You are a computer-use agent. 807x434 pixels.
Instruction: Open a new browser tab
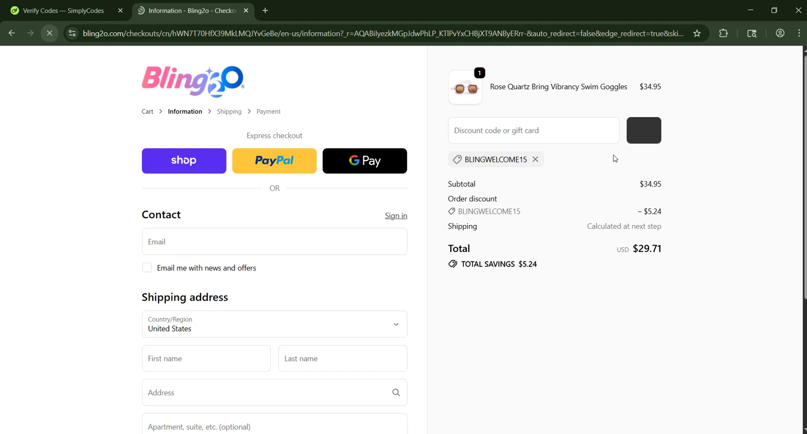pos(265,10)
